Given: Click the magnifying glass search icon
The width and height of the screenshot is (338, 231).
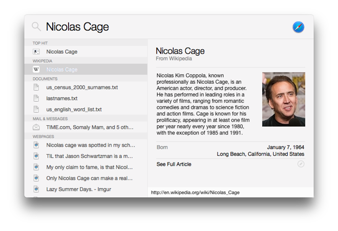Looking at the screenshot, I should 36,27.
